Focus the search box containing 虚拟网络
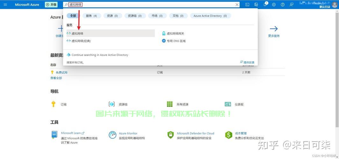 pos(151,4)
